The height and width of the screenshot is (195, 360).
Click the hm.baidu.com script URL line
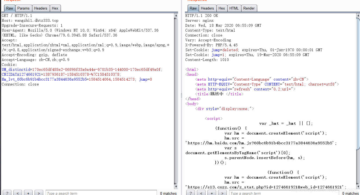[261, 143]
